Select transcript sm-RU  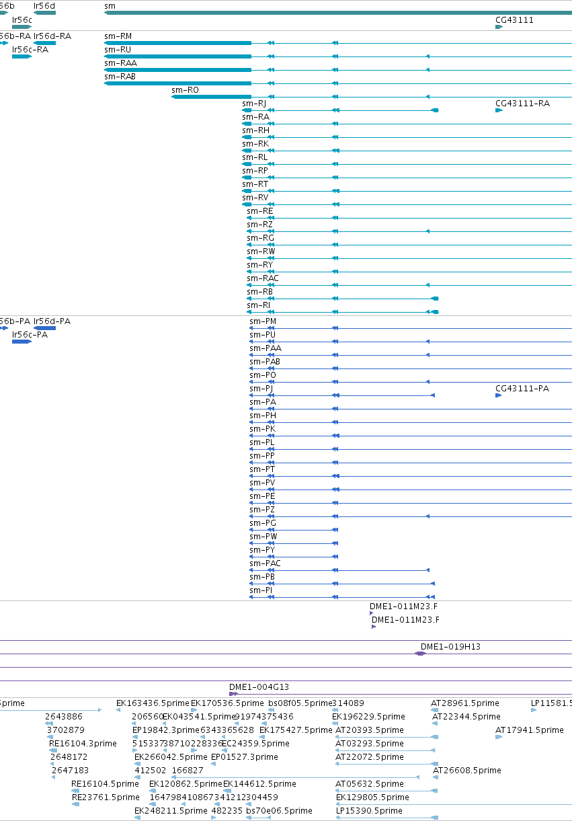[118, 49]
